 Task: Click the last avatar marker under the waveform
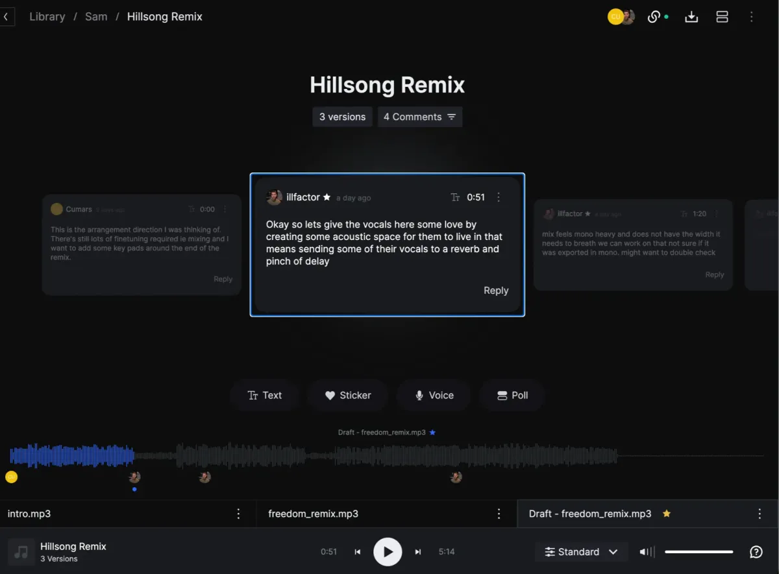click(x=456, y=477)
